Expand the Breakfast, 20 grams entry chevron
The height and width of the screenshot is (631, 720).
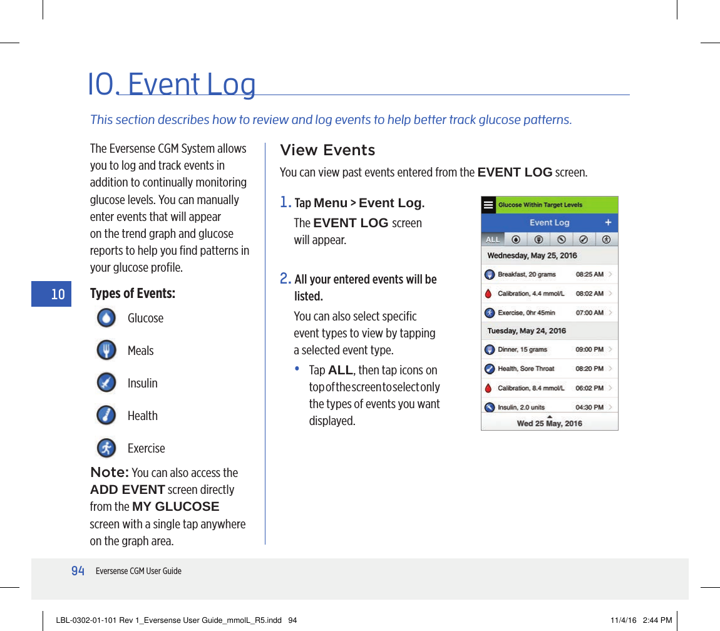pyautogui.click(x=609, y=274)
